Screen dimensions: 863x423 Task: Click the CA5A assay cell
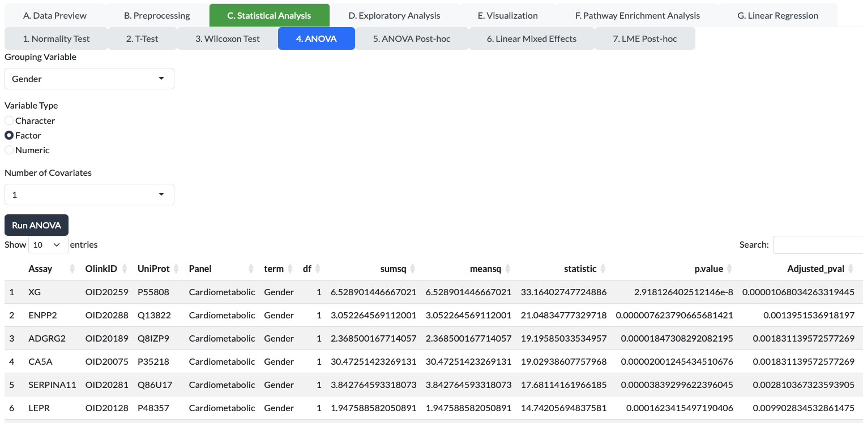pyautogui.click(x=52, y=362)
